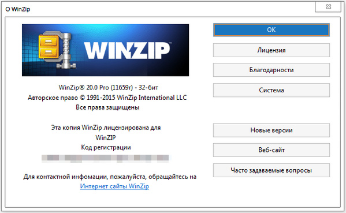
Task: Click the licensee name WinZIP
Action: (x=106, y=137)
